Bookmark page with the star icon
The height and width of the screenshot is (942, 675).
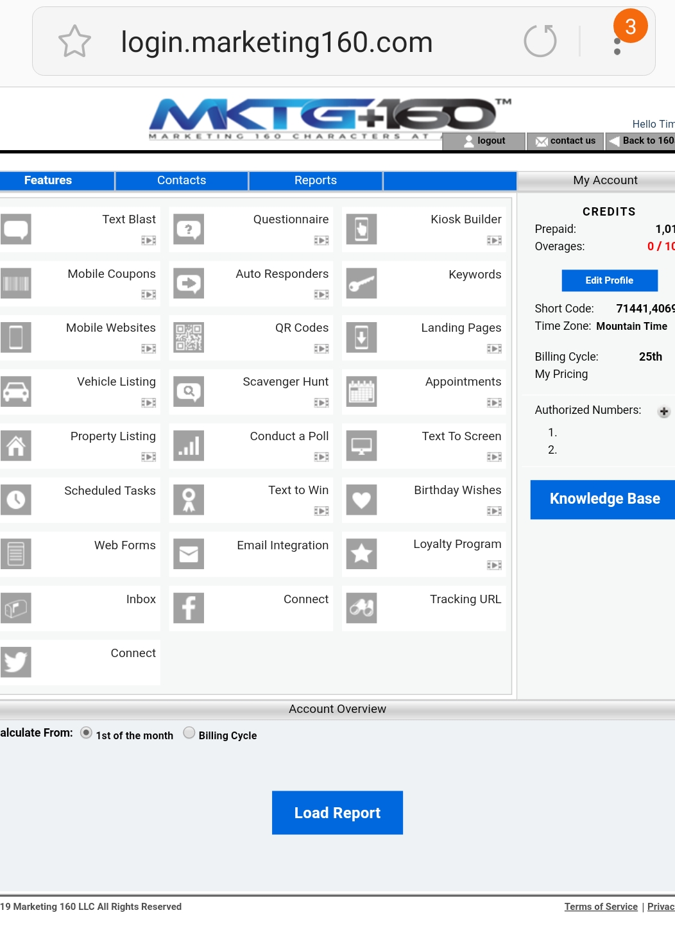74,42
